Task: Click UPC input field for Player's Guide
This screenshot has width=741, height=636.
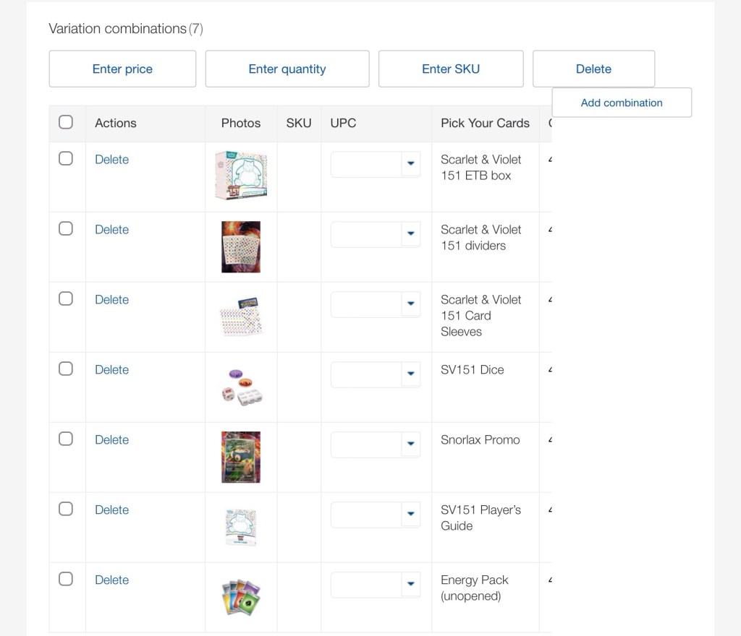Action: click(366, 515)
